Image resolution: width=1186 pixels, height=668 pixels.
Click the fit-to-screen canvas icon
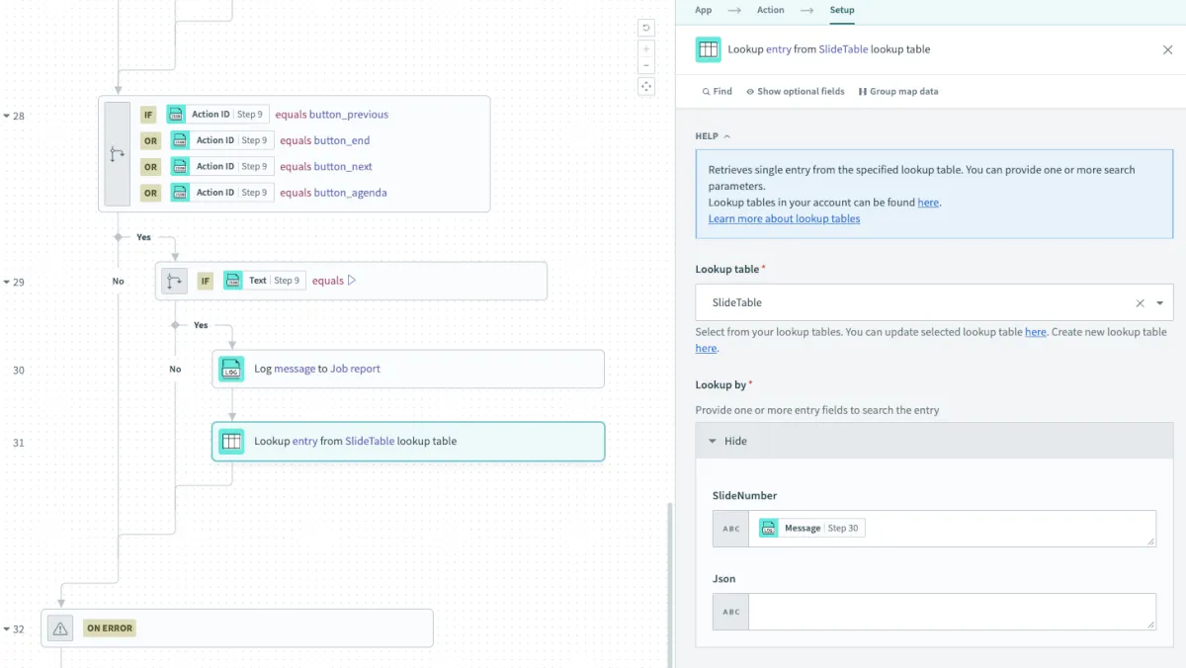(x=646, y=87)
